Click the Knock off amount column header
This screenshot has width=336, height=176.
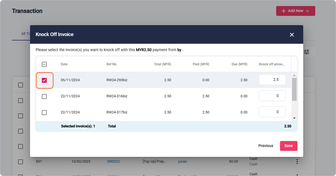coord(272,64)
